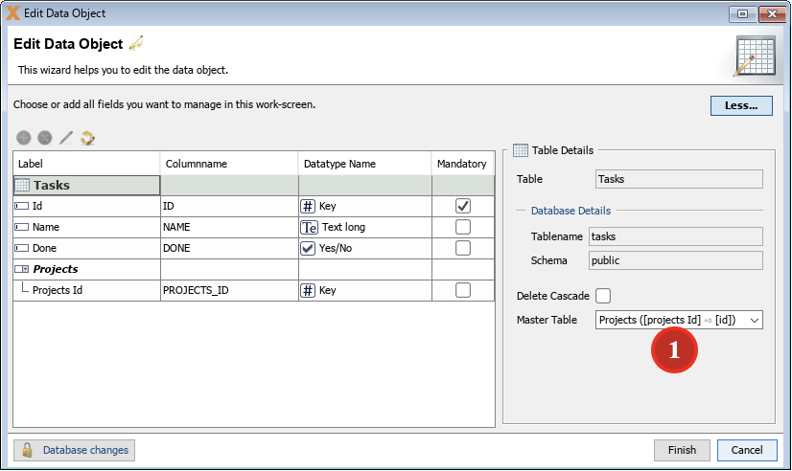Click the PROJECTS_ID columnname cell
The height and width of the screenshot is (471, 792).
229,290
